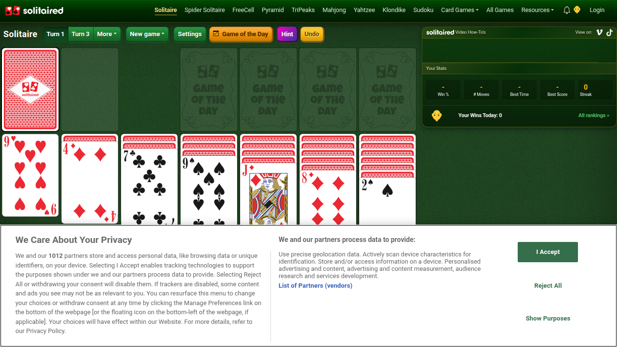Open FreeCell game
This screenshot has width=617, height=347.
coord(243,10)
